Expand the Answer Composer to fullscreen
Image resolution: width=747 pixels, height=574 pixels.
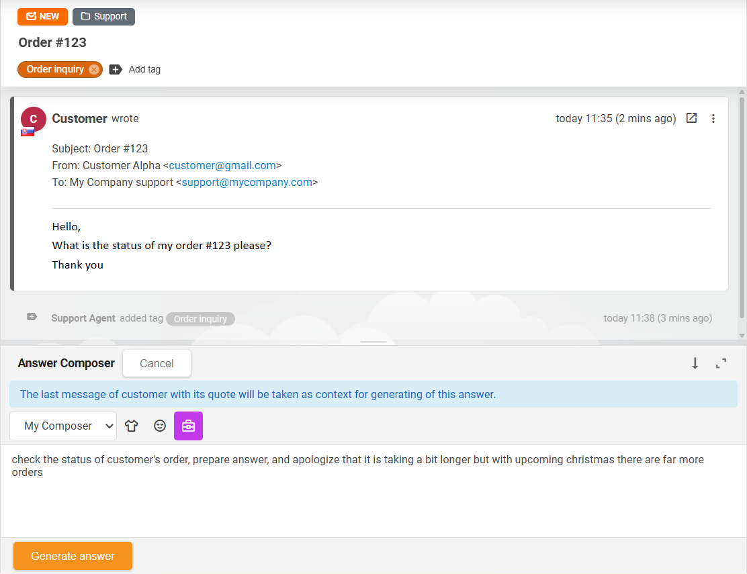coord(721,363)
